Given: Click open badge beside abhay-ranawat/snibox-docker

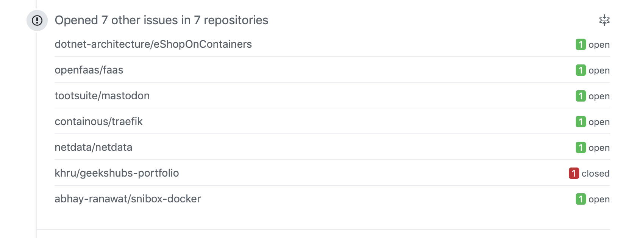Looking at the screenshot, I should (x=580, y=199).
